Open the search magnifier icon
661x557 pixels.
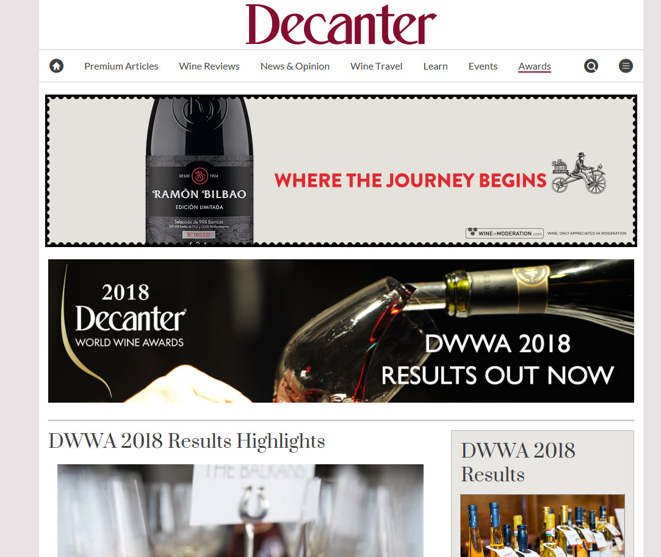pyautogui.click(x=591, y=66)
